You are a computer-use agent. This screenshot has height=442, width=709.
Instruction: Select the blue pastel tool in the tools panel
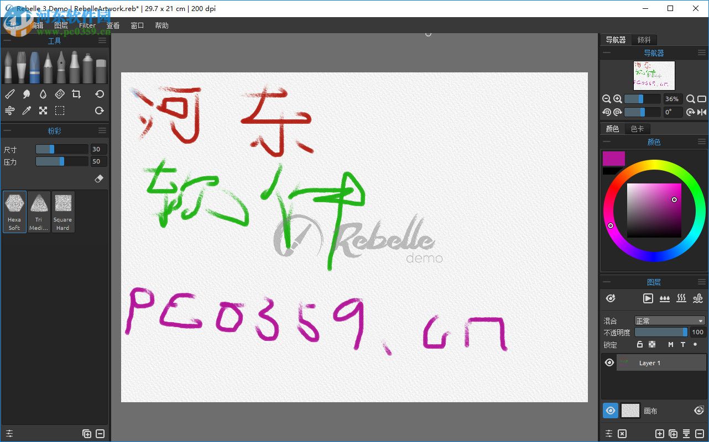point(34,66)
